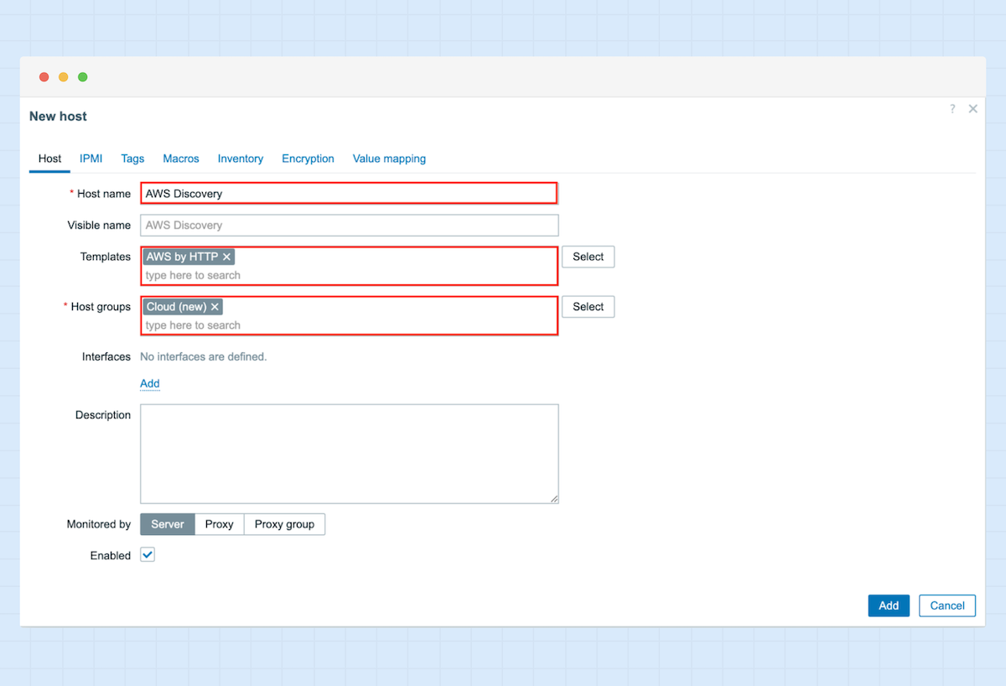Open the Macros tab
Image resolution: width=1006 pixels, height=686 pixels.
[181, 159]
